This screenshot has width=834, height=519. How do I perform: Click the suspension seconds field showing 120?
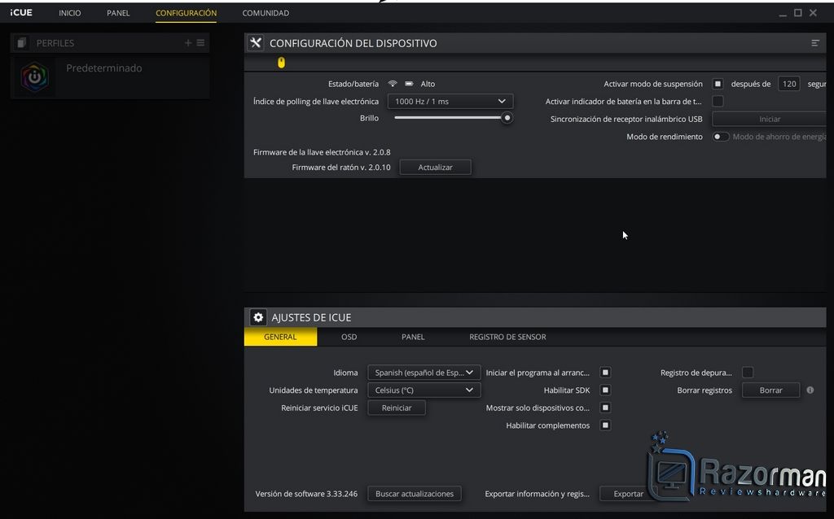coord(788,84)
